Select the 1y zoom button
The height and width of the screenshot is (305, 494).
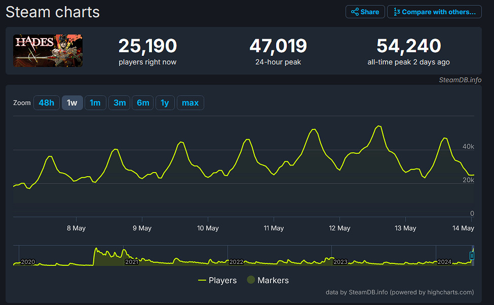point(165,103)
